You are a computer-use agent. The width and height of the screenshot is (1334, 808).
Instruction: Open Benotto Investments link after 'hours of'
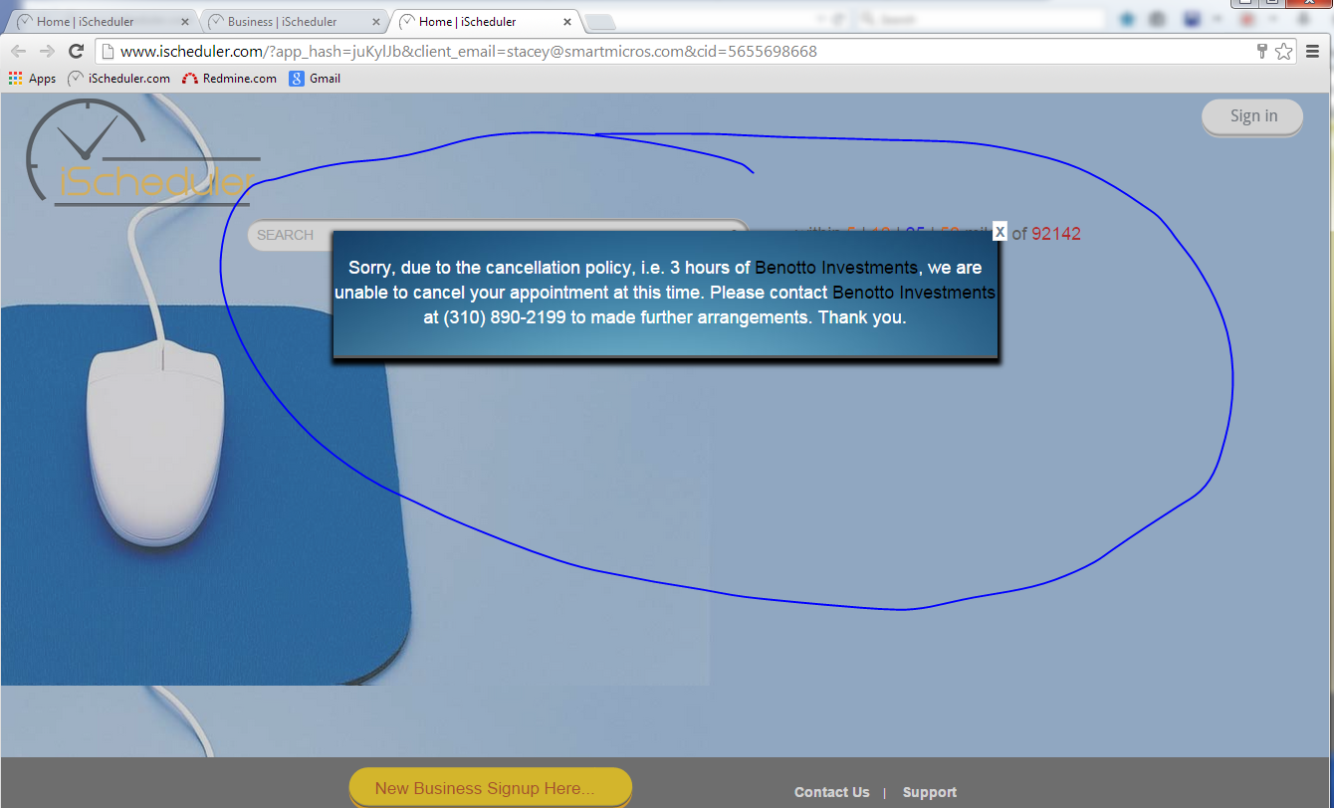pyautogui.click(x=836, y=268)
